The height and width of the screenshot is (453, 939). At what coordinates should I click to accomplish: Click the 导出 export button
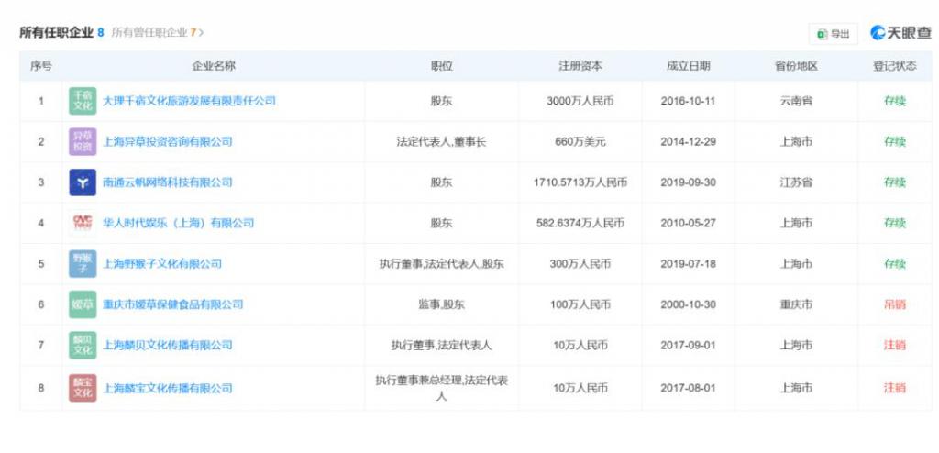[833, 34]
